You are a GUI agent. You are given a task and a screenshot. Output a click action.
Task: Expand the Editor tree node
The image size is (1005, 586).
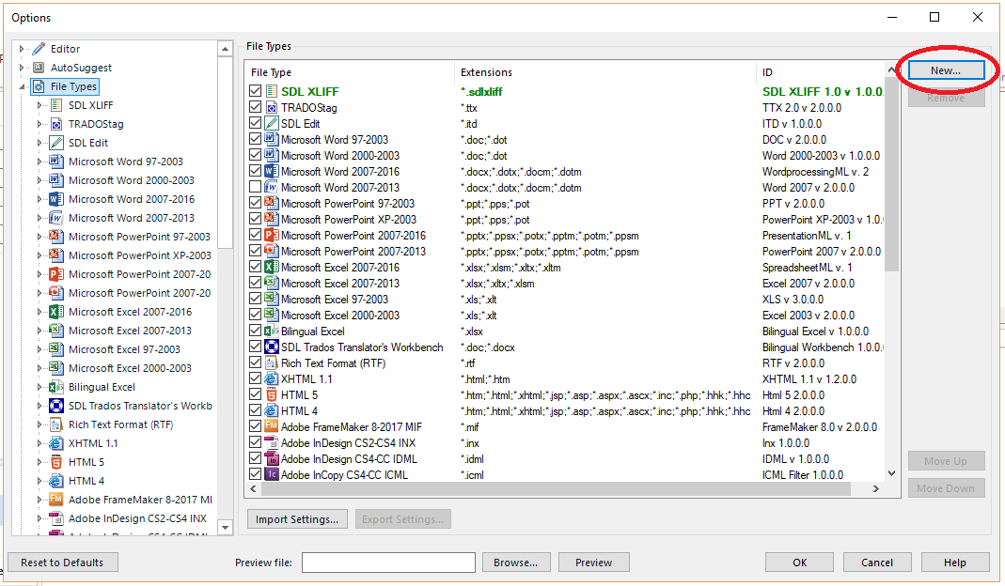coord(21,49)
